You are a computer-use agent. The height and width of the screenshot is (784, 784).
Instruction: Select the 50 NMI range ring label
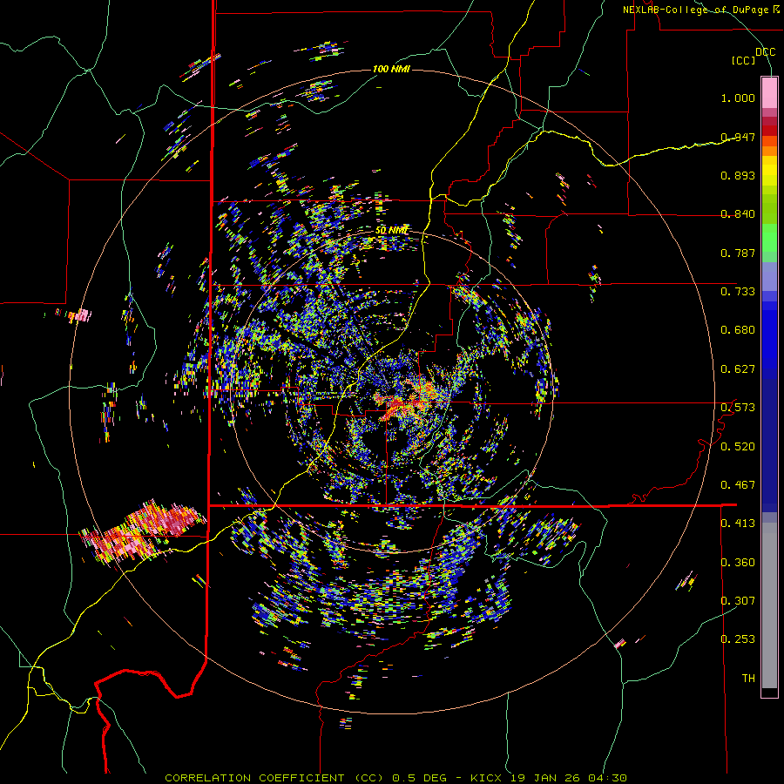tap(391, 231)
